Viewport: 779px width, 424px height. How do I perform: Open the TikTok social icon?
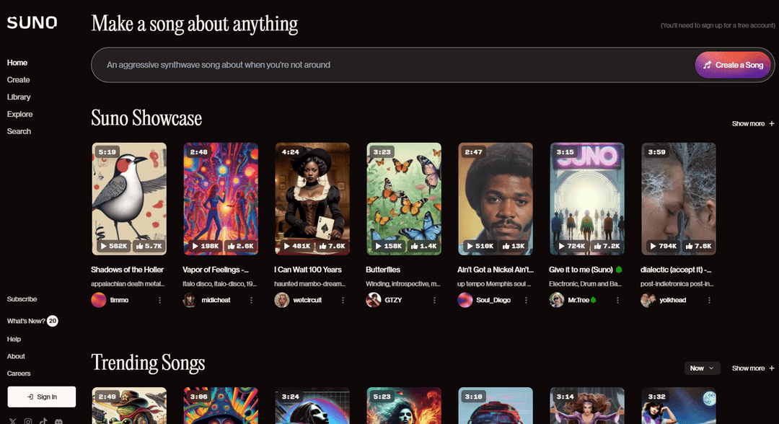[43, 422]
